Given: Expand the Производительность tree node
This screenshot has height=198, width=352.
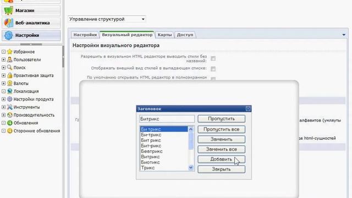Looking at the screenshot, I should point(3,115).
